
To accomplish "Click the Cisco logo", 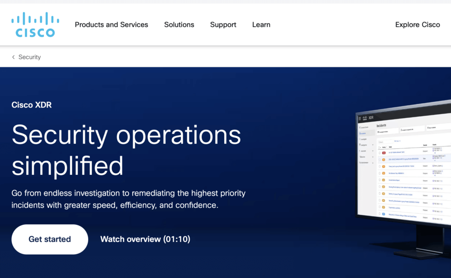I will (35, 25).
